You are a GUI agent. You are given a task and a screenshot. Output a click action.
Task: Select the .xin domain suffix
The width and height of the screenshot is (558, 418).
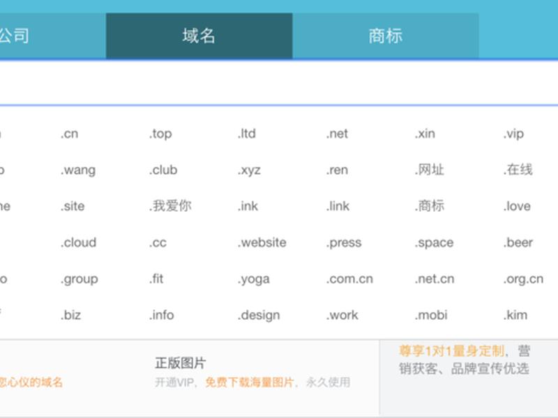tap(425, 134)
